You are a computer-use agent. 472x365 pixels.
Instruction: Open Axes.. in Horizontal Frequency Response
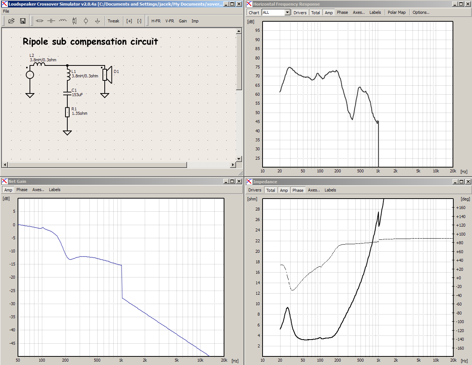point(359,12)
